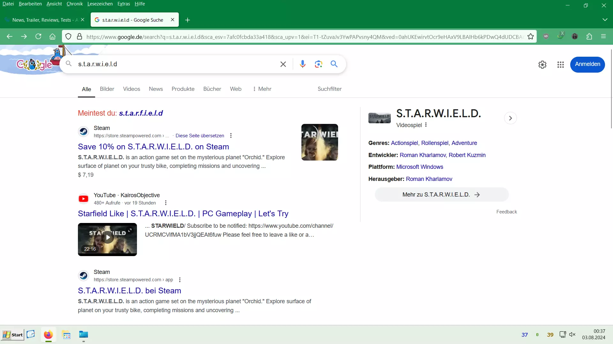This screenshot has height=344, width=613.
Task: Click Mehr zu S.T.A.R.W.I.E.L.D. button
Action: [x=442, y=195]
